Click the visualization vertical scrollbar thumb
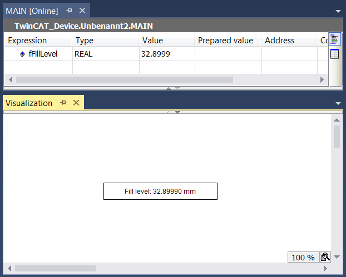 (x=337, y=137)
